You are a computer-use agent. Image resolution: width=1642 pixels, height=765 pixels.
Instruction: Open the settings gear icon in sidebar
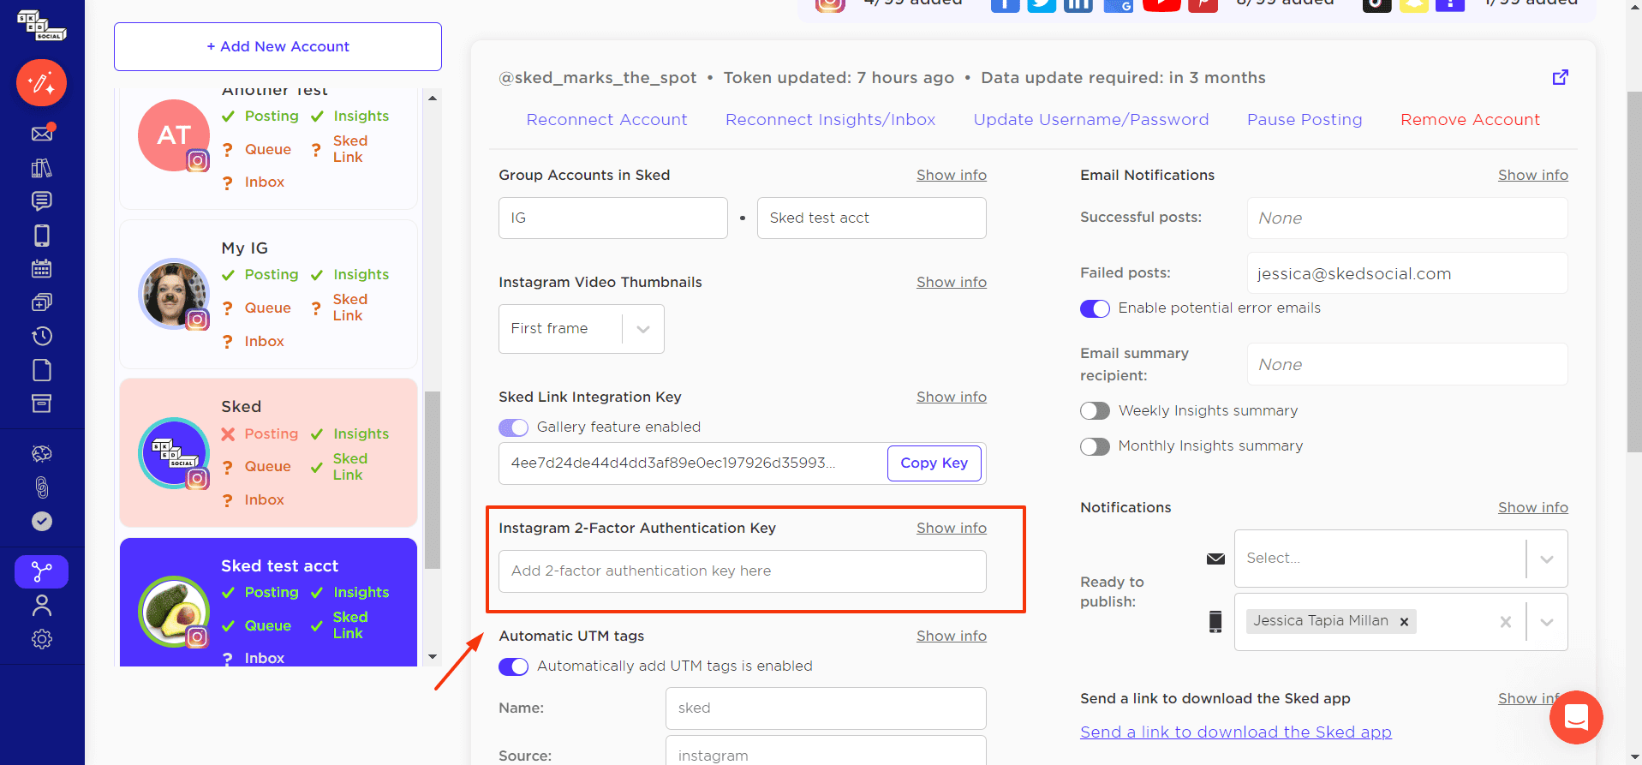coord(42,639)
